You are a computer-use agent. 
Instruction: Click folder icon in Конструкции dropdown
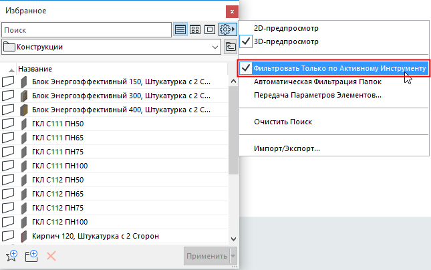point(9,47)
